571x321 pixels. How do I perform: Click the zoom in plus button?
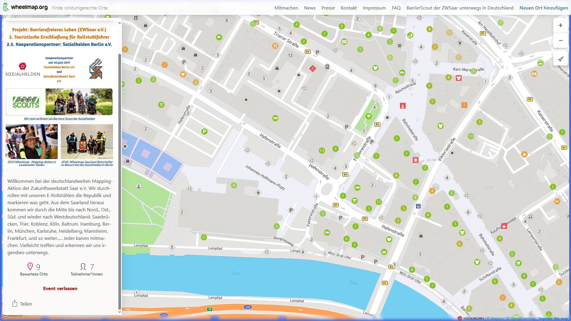(x=560, y=25)
